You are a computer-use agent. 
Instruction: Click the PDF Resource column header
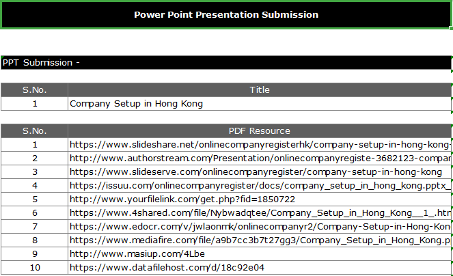click(x=260, y=131)
